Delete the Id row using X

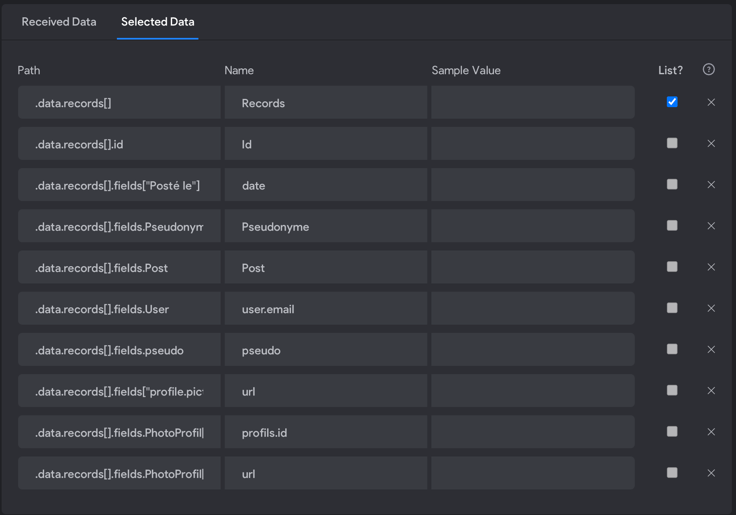[x=711, y=143]
